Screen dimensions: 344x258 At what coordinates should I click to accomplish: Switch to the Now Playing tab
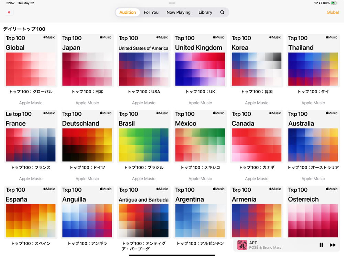(178, 12)
